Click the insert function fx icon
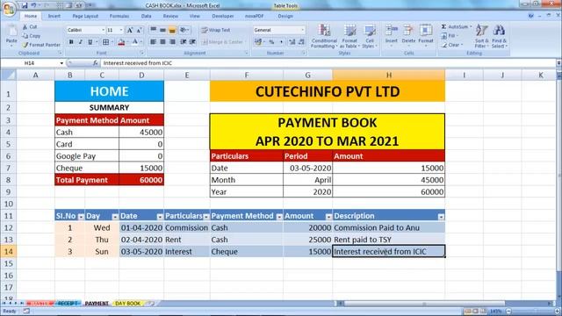Viewport: 562px width, 316px height. [95, 63]
